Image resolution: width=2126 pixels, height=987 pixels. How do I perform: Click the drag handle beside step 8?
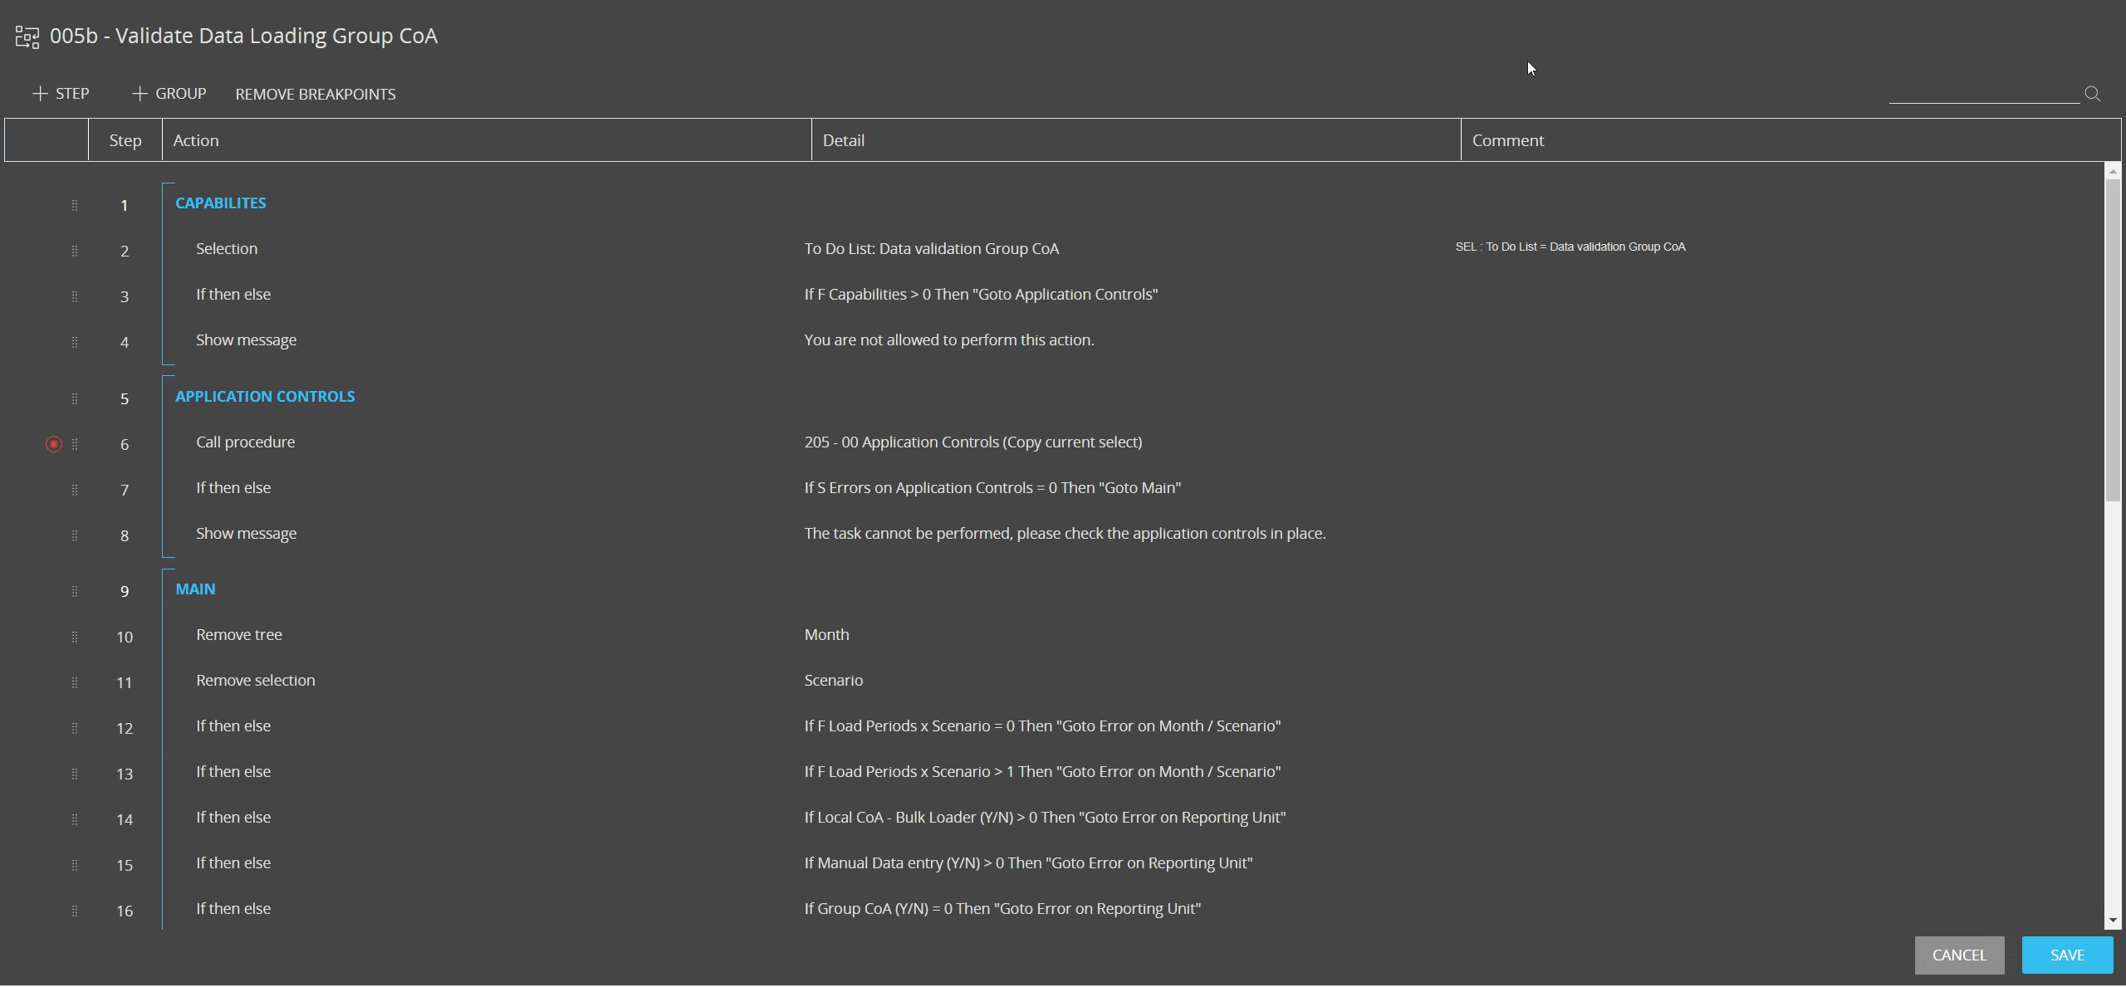(75, 535)
